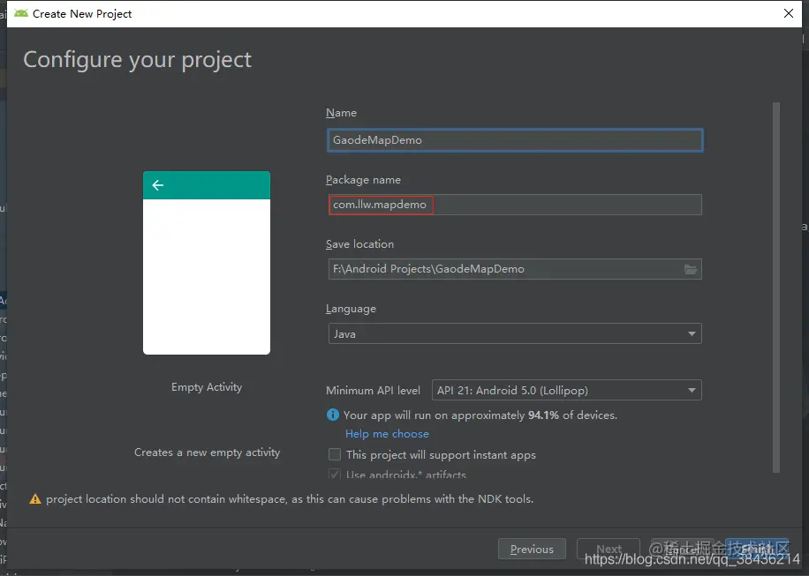
Task: Open the 'Help me choose' link
Action: [387, 434]
